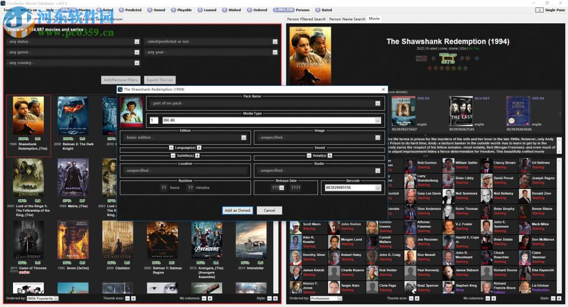This screenshot has height=307, width=568.
Task: Switch to Person Name Search tab
Action: point(347,19)
